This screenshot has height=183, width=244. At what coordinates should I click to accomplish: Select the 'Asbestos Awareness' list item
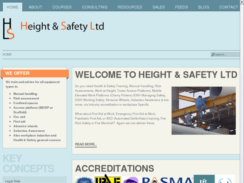29,131
